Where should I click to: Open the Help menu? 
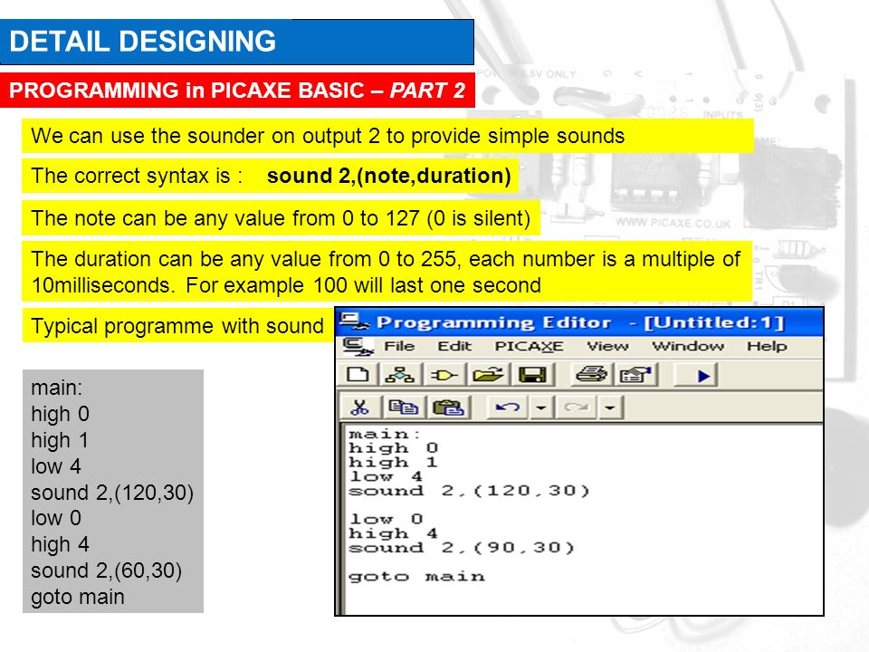pos(767,346)
